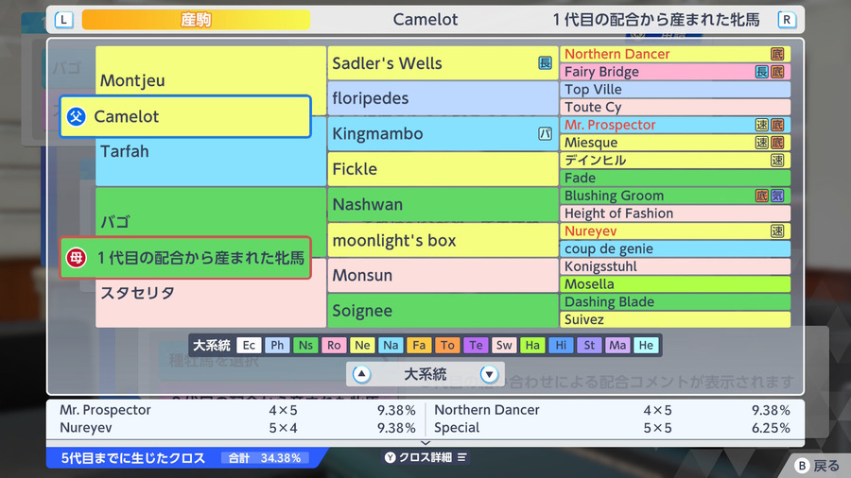
Task: Click the 気 icon on Blushing Groom
Action: point(777,196)
